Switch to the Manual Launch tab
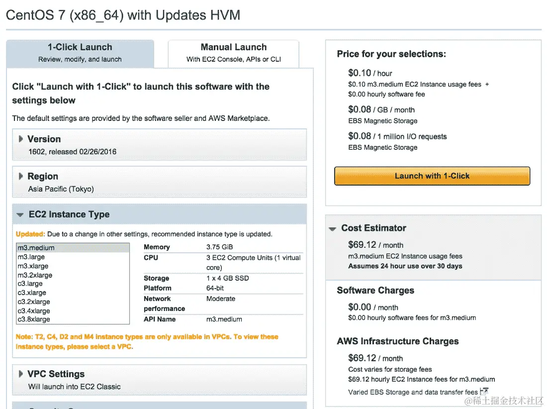The image size is (547, 409). click(234, 53)
